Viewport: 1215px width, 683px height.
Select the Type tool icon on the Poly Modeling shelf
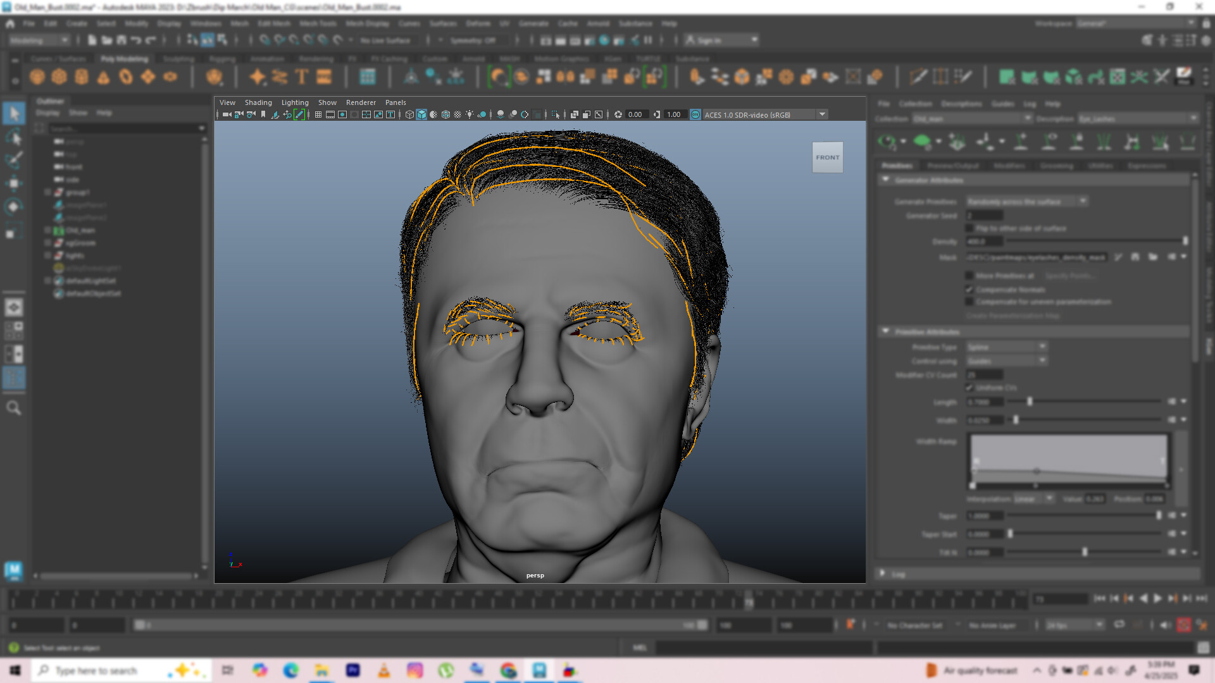tap(302, 76)
